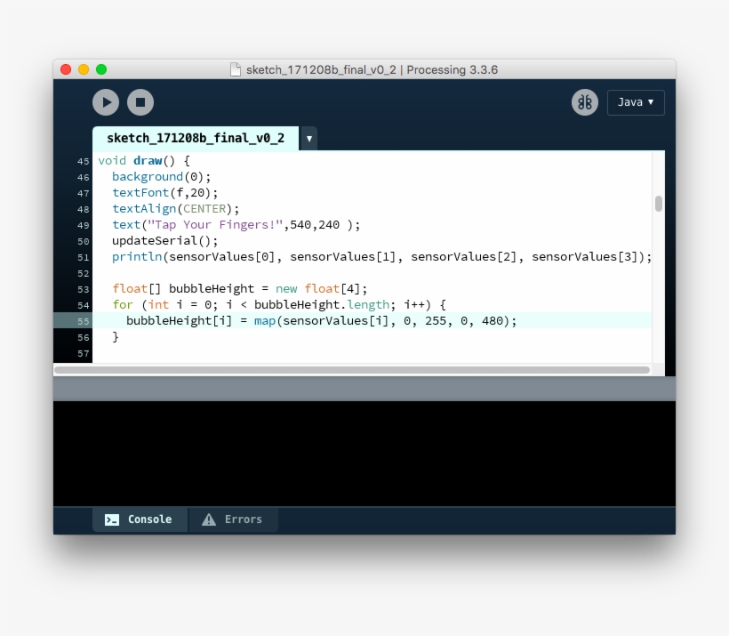Screen dimensions: 729x636
Task: Switch to the Errors tab
Action: 244,519
